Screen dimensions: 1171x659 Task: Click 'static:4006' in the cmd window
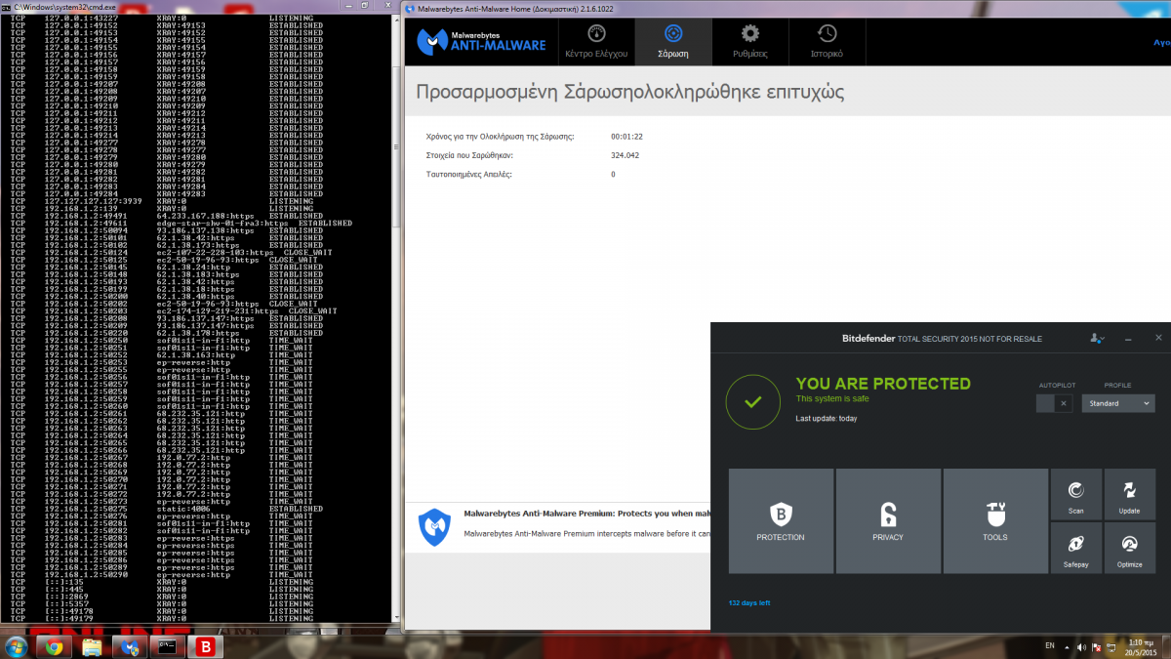coord(183,509)
